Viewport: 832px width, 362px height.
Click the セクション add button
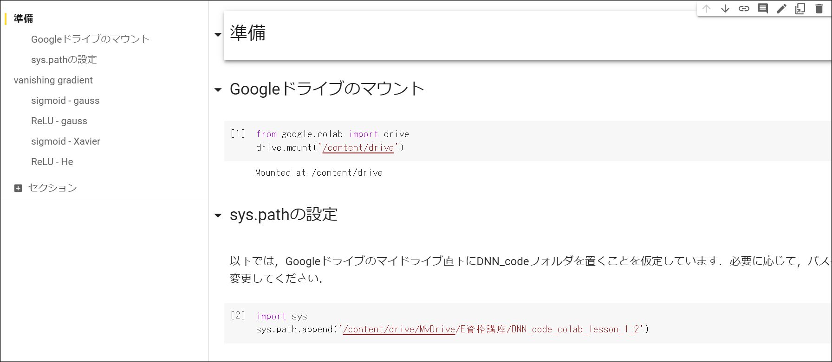[45, 188]
